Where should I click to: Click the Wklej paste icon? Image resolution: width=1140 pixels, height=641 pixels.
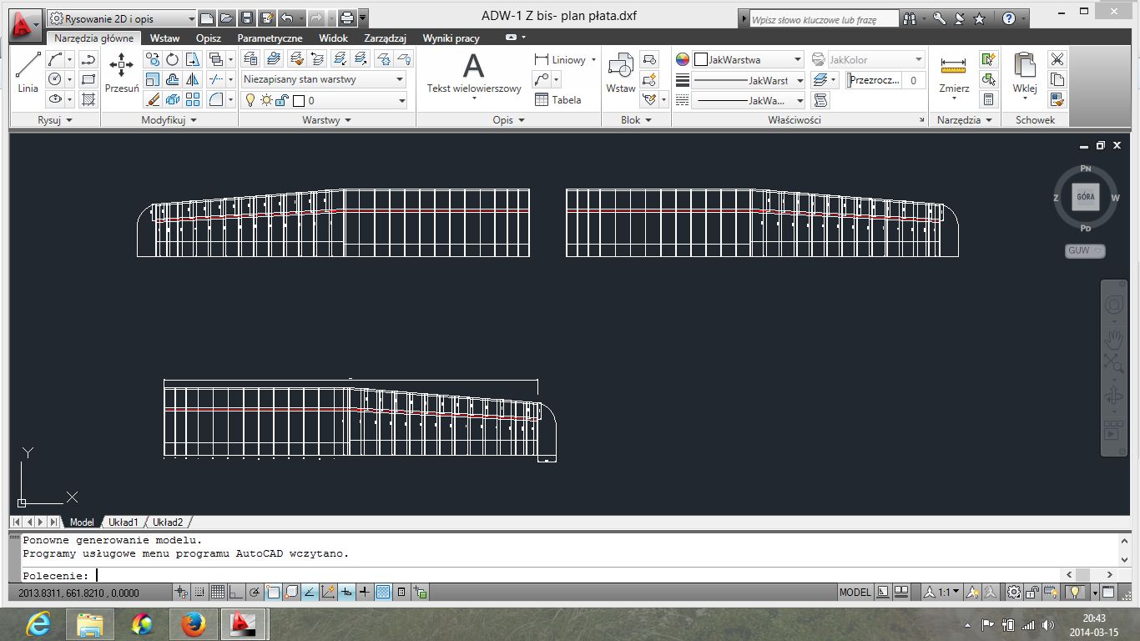coord(1024,72)
